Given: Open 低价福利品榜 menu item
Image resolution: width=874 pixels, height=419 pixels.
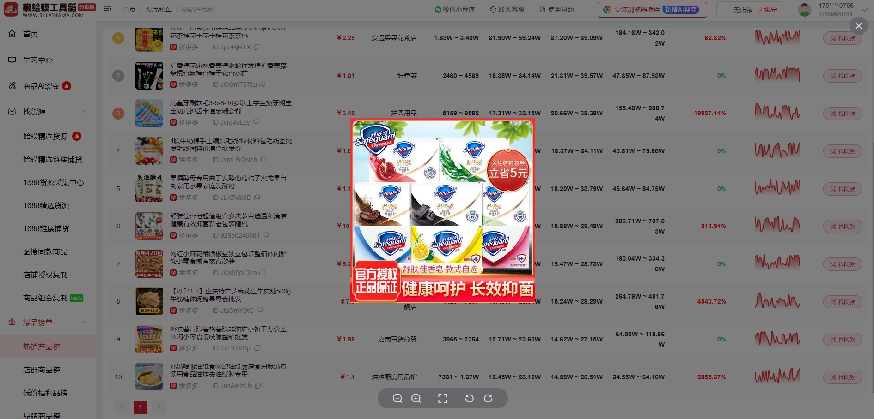Looking at the screenshot, I should [x=45, y=393].
